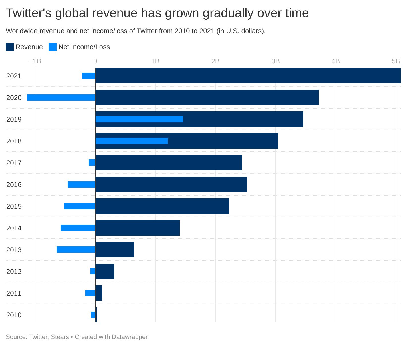Image resolution: width=412 pixels, height=347 pixels.
Task: Click the 2016 net loss bar
Action: point(81,184)
